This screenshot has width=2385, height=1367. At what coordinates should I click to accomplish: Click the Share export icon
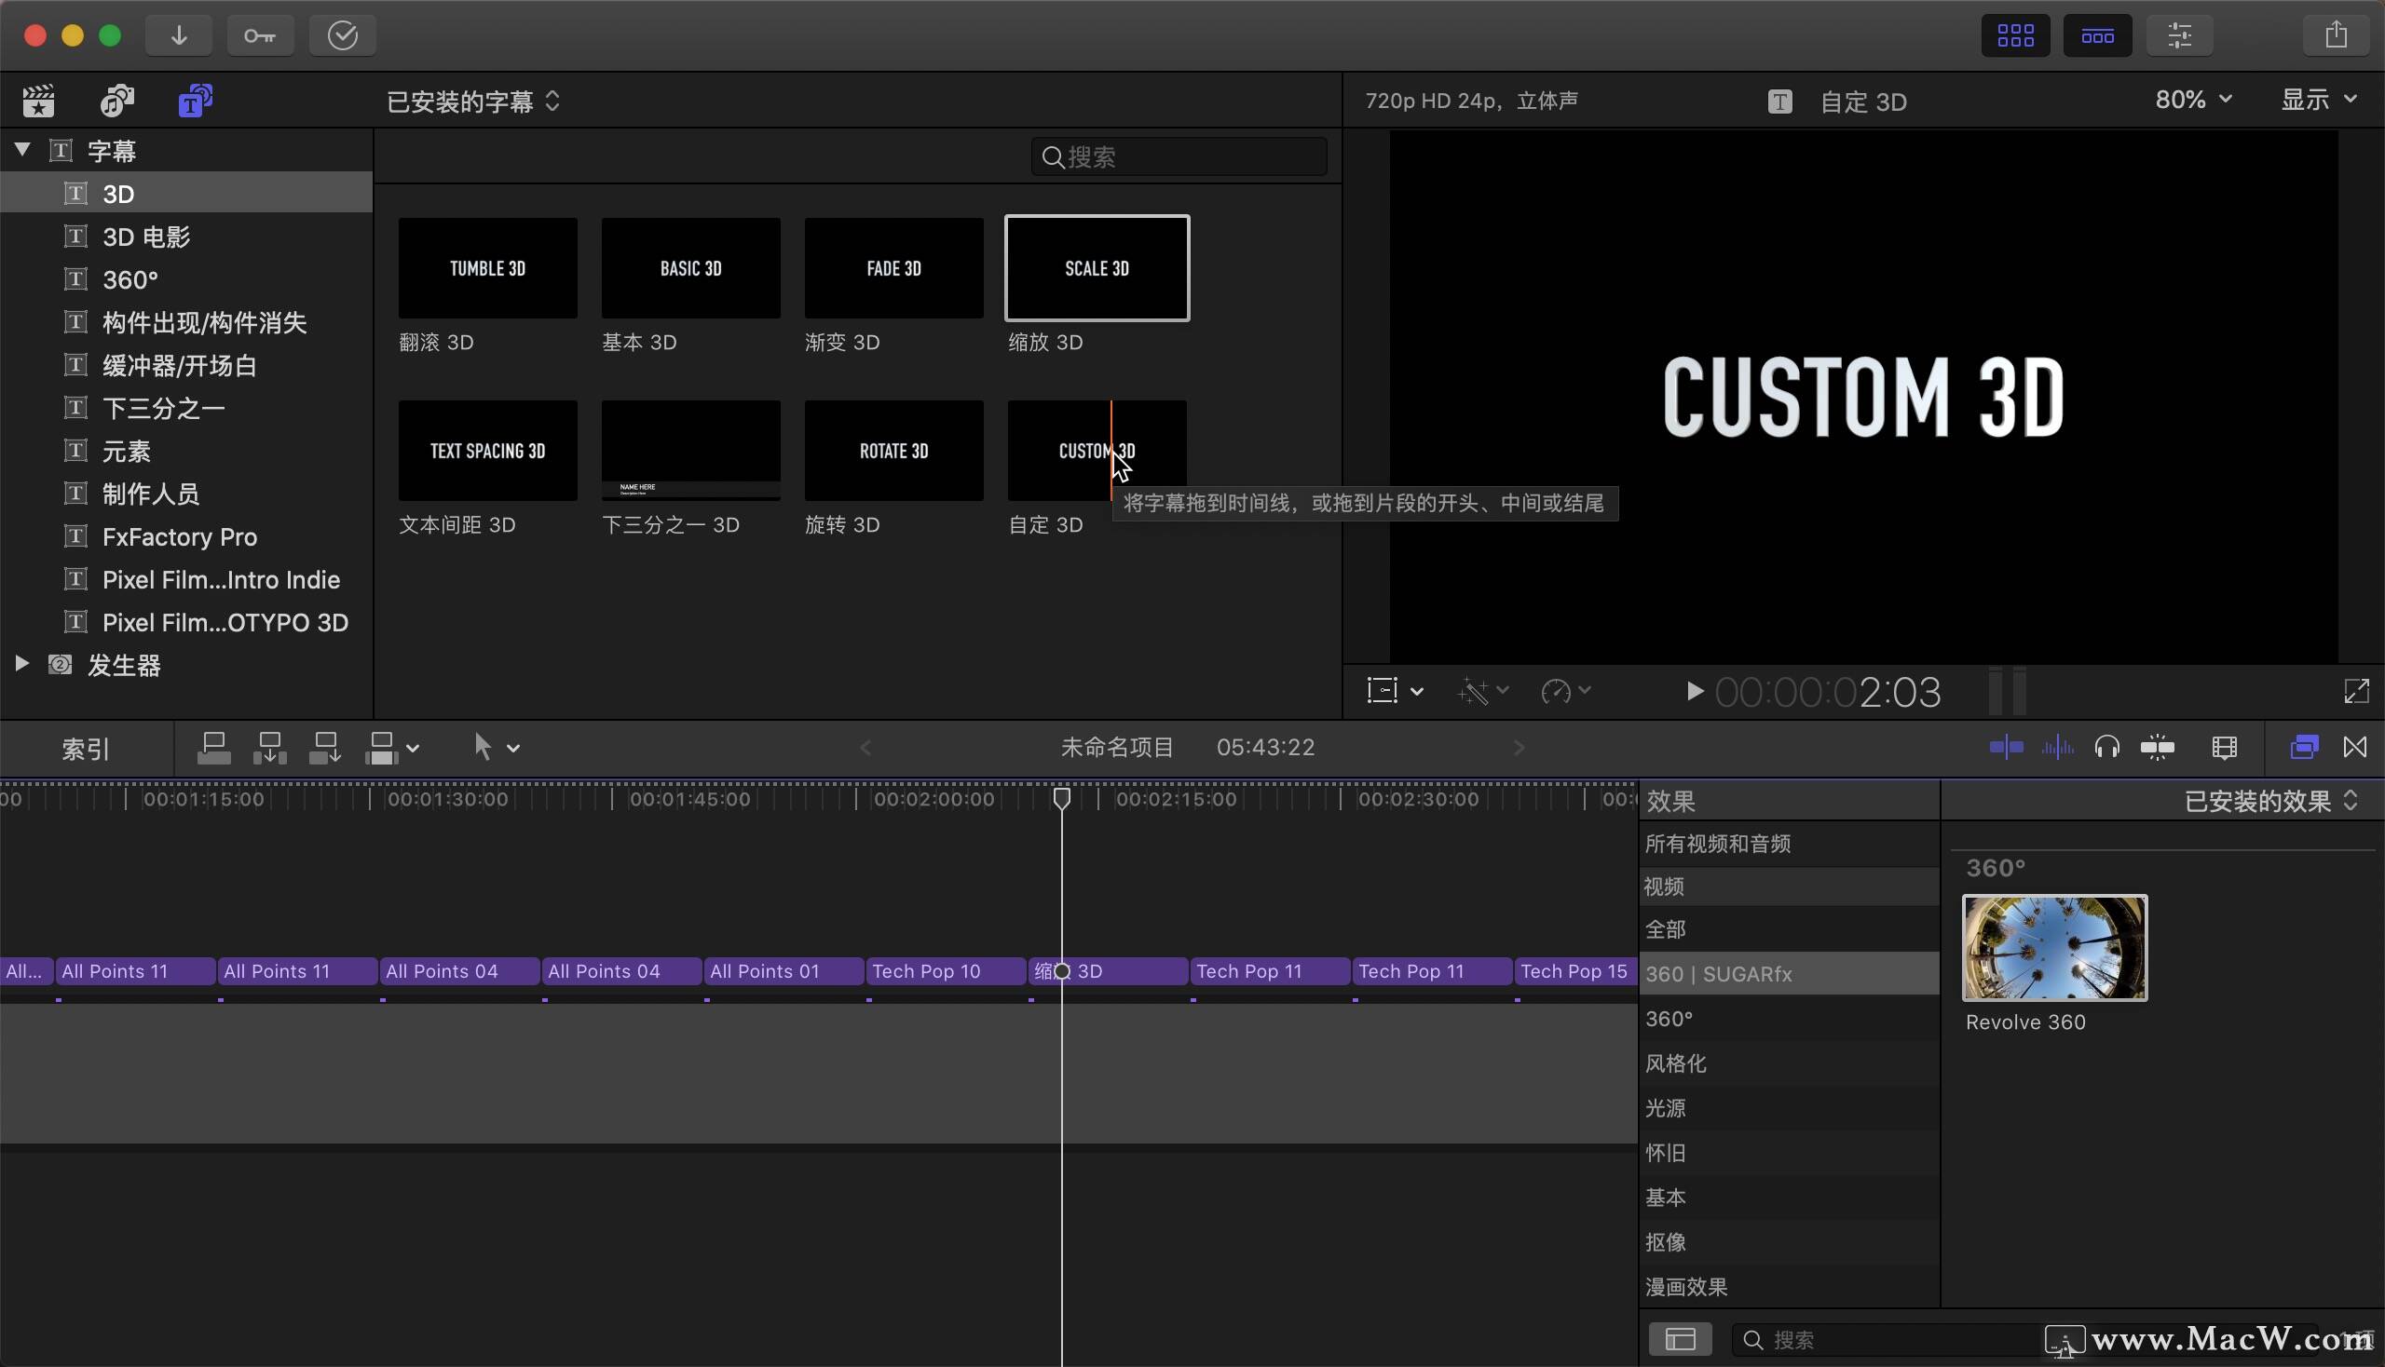[2336, 35]
